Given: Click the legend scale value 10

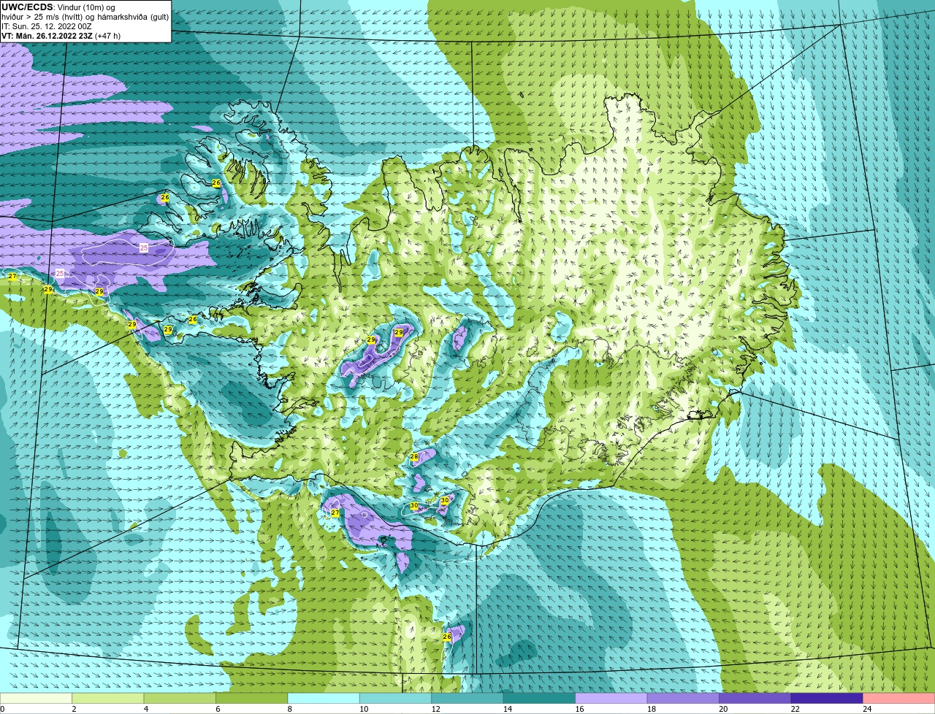Looking at the screenshot, I should [x=362, y=709].
